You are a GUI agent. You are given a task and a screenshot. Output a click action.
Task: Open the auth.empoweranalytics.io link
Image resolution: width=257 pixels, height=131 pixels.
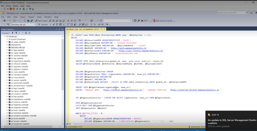pos(128,48)
